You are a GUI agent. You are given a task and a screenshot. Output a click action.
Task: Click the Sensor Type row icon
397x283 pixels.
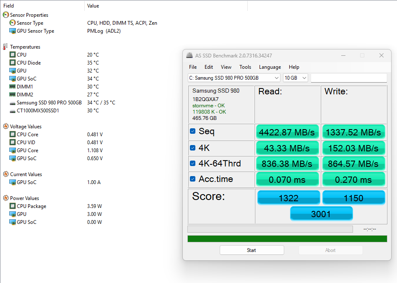pyautogui.click(x=13, y=23)
